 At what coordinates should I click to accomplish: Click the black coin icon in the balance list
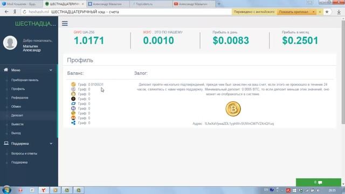[73, 99]
